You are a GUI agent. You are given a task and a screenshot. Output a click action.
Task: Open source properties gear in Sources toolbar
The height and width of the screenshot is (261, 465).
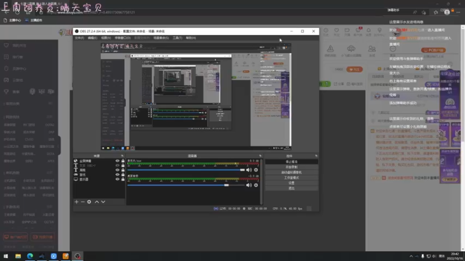point(90,202)
